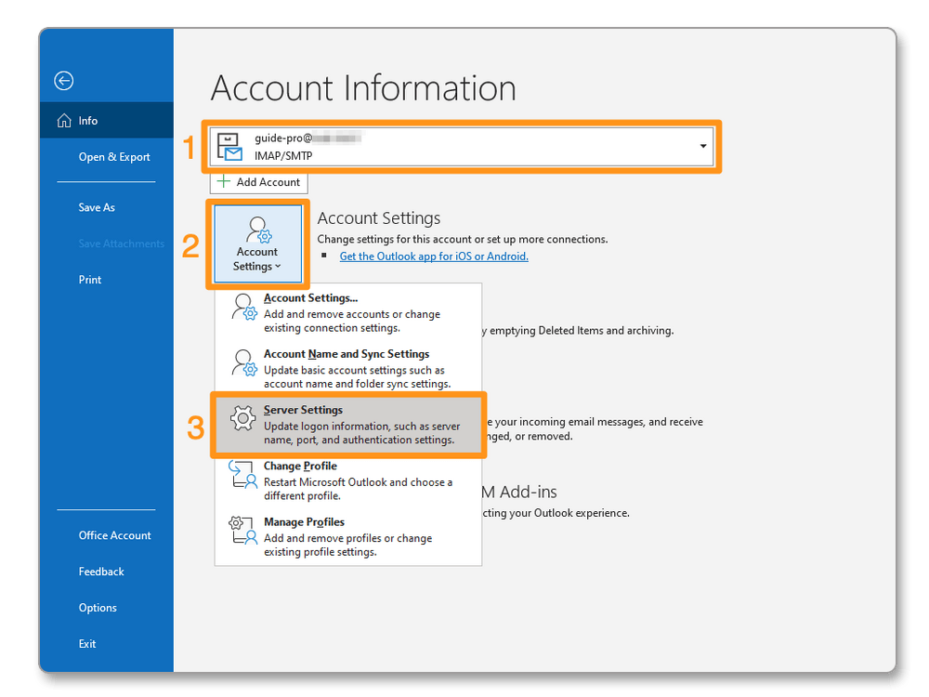Select Open & Export in sidebar

point(114,157)
